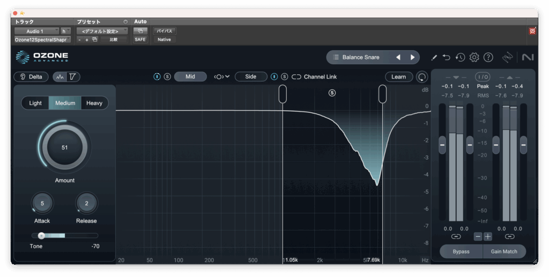This screenshot has height=277, width=549.
Task: Click the Bypass button below the meters
Action: point(461,251)
